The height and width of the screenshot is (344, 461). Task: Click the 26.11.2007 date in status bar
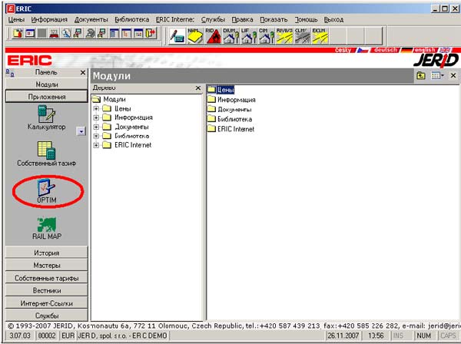343,336
